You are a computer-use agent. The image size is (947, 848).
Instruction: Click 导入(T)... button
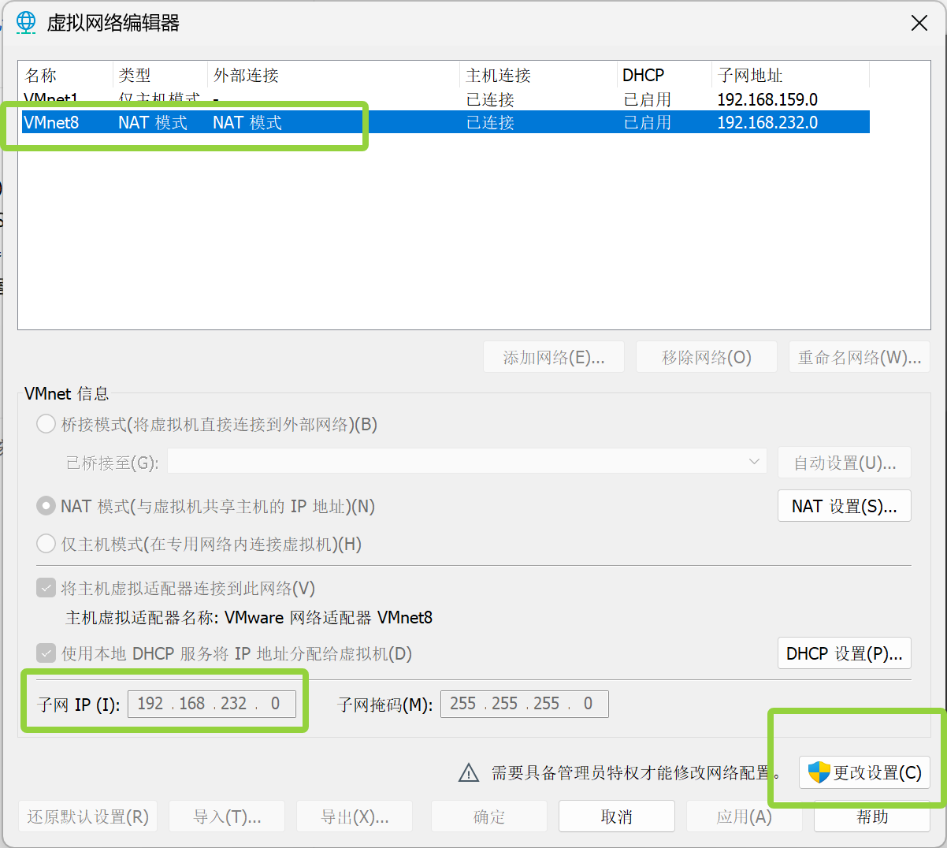click(x=227, y=816)
